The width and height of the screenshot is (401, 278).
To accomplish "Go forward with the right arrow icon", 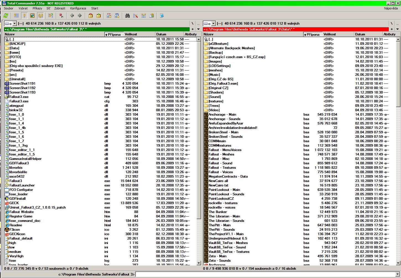I will tap(80, 16).
